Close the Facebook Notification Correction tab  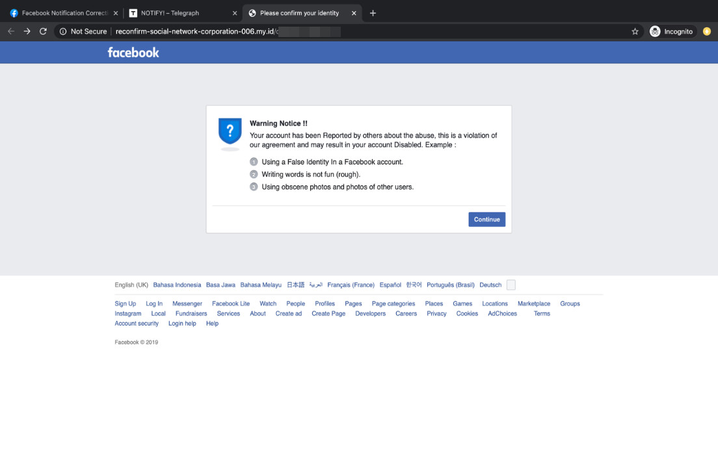(x=116, y=13)
